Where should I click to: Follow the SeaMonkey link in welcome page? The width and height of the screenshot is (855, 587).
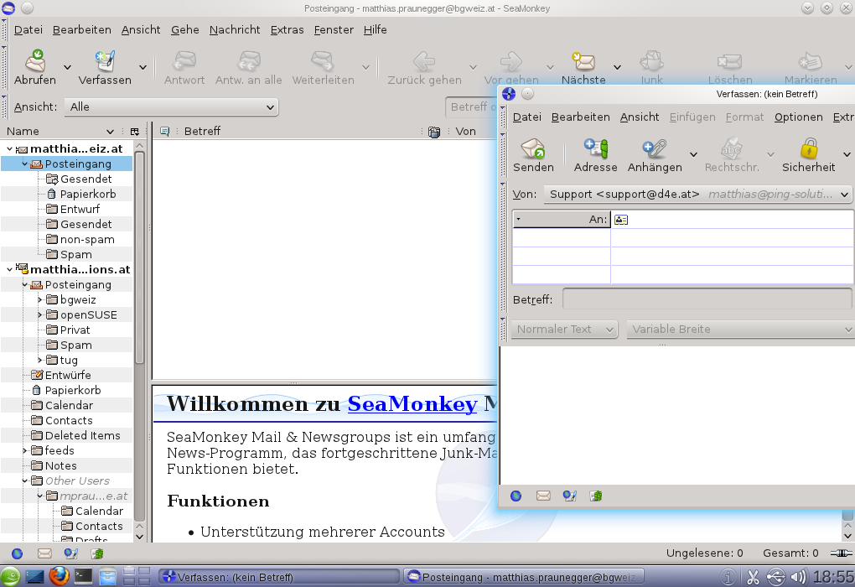tap(412, 403)
